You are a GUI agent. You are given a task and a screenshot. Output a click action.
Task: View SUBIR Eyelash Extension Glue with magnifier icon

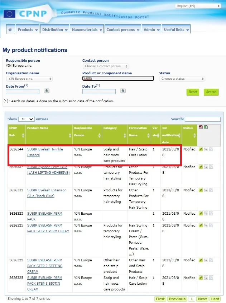[206, 190]
